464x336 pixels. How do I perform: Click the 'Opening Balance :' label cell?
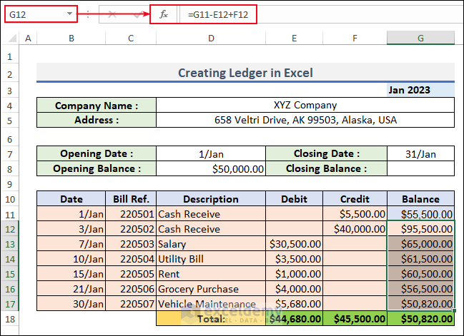tap(97, 168)
